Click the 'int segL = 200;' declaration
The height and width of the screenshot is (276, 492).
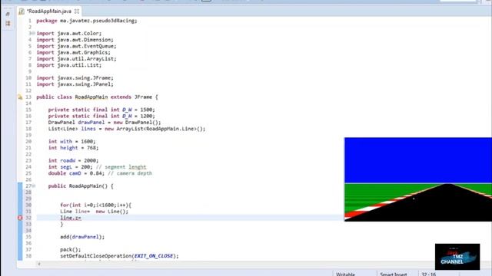pyautogui.click(x=71, y=167)
